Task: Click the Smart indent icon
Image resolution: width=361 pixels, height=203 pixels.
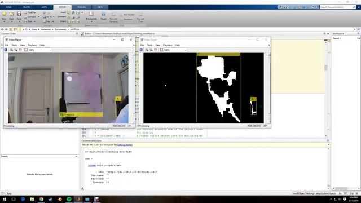Action: point(69,21)
